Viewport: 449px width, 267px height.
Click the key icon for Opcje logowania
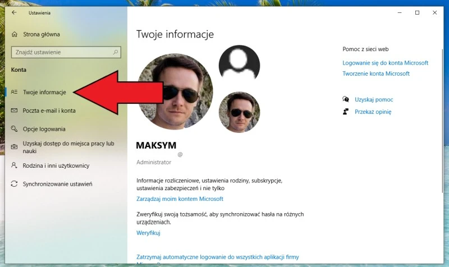click(15, 129)
